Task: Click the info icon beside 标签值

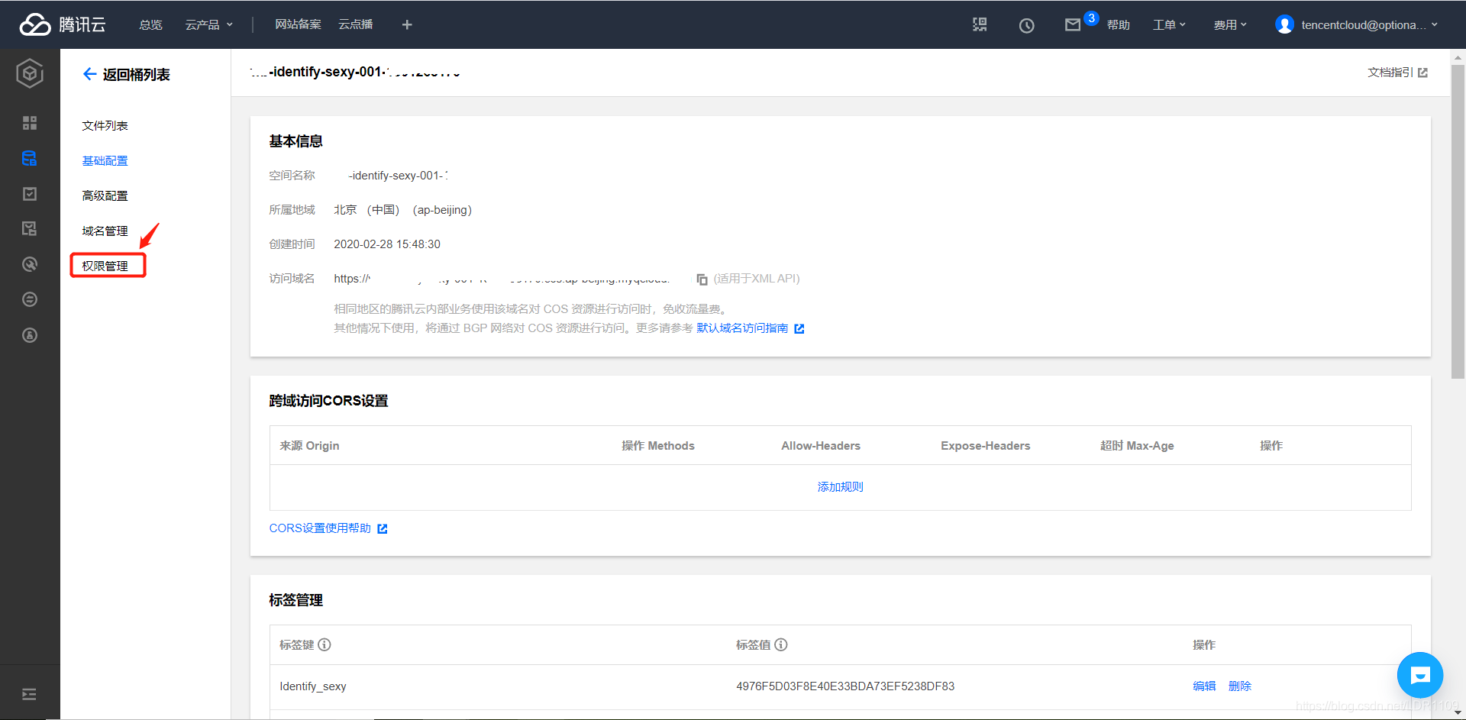Action: (781, 644)
